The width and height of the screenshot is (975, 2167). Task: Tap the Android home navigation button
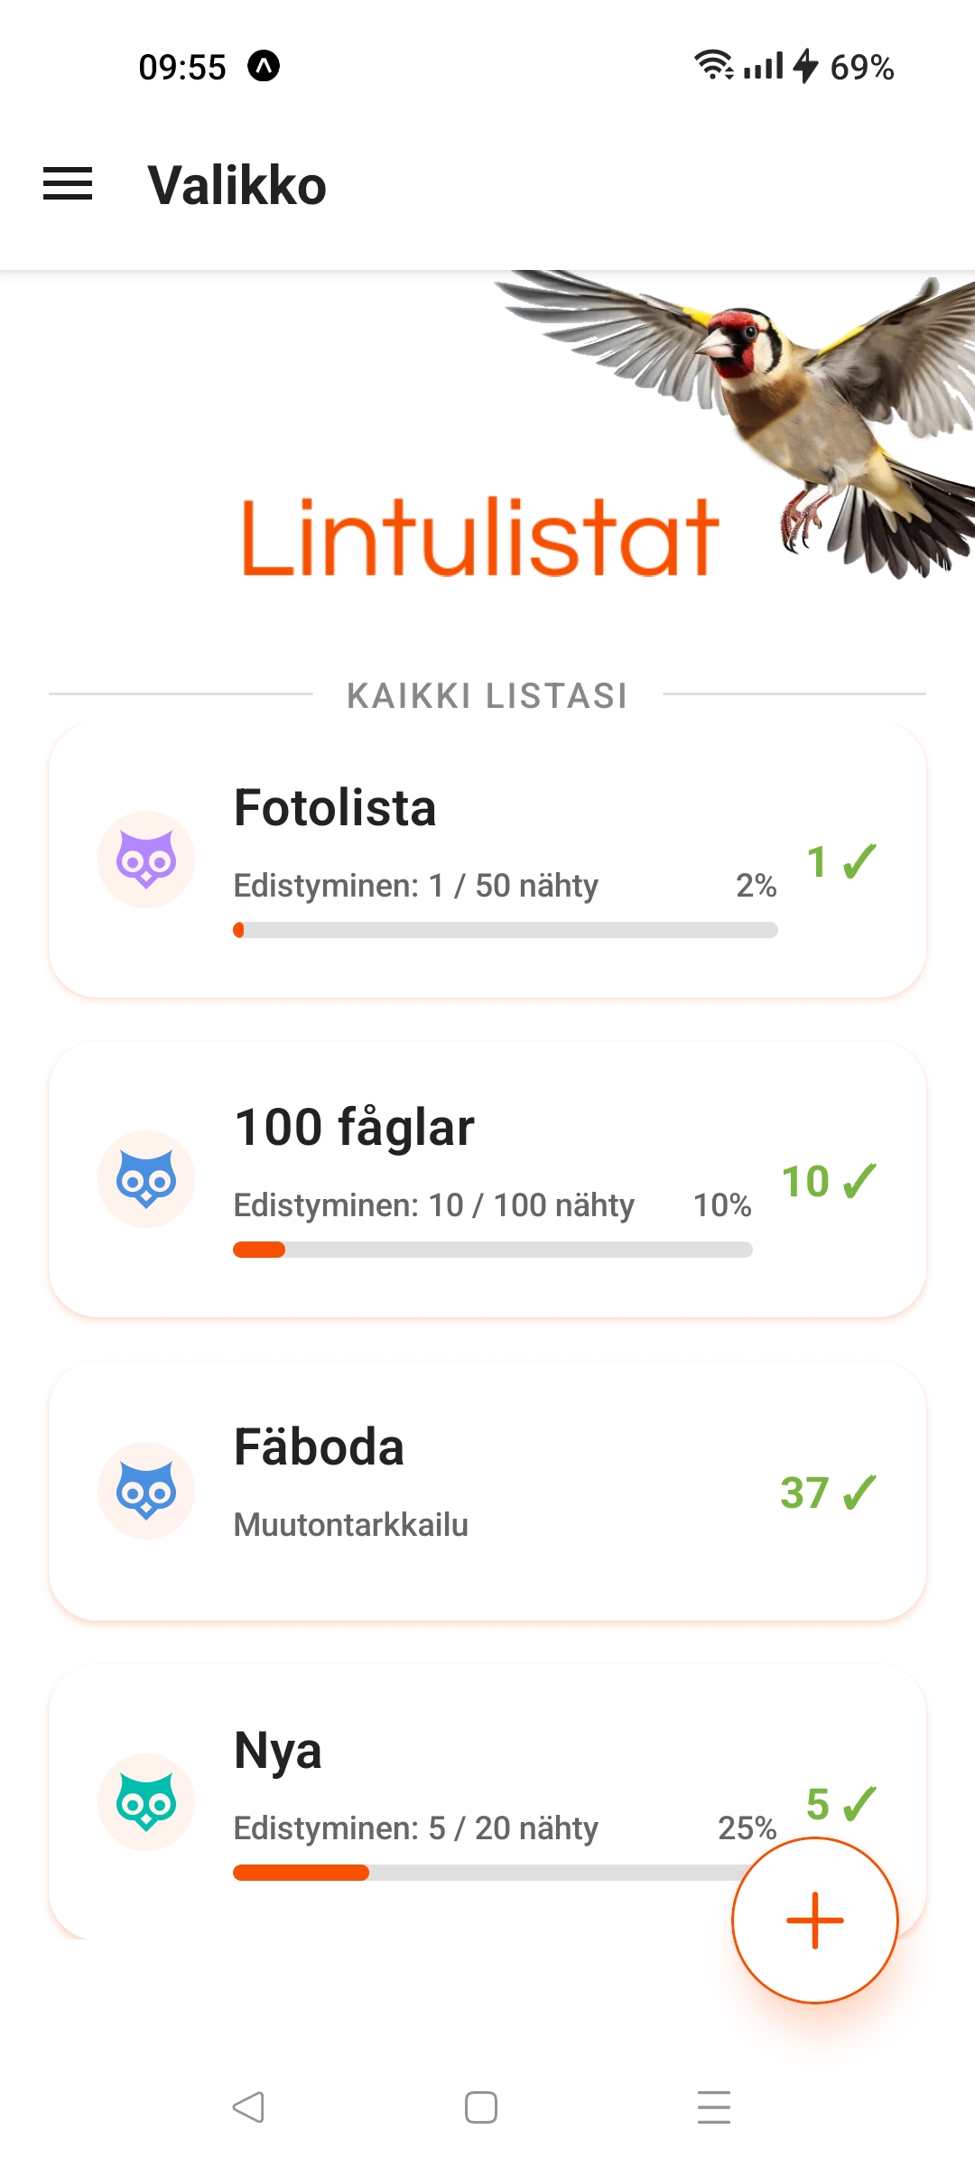click(x=481, y=2107)
